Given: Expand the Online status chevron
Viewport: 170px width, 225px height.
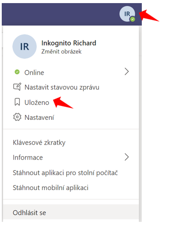Looking at the screenshot, I should pos(126,72).
